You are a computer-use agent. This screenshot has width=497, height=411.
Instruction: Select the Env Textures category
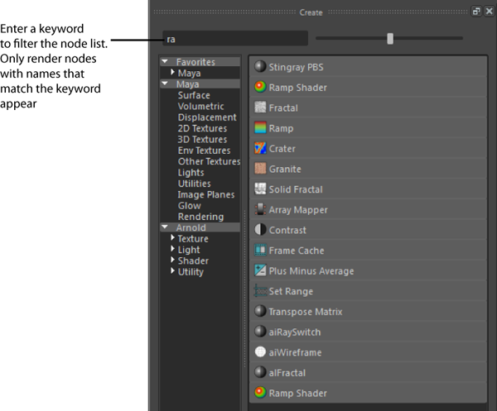click(204, 151)
